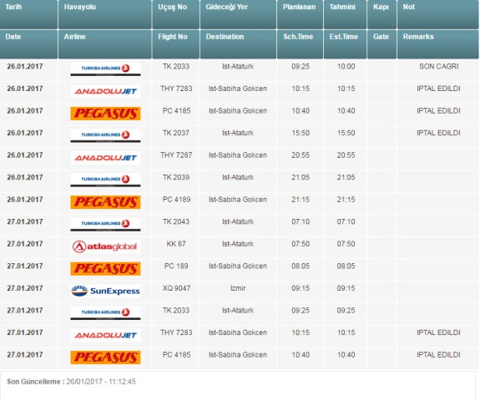480x401 pixels.
Task: Select the atlasglobal airline logo
Action: coord(105,246)
